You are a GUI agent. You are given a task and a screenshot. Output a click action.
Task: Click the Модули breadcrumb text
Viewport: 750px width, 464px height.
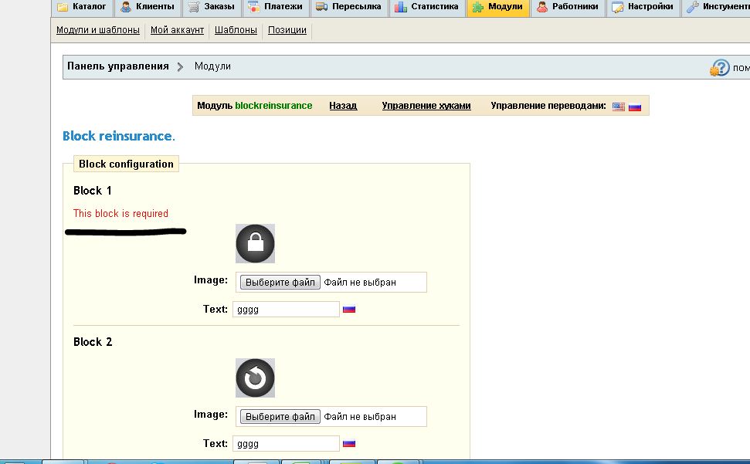pyautogui.click(x=212, y=66)
